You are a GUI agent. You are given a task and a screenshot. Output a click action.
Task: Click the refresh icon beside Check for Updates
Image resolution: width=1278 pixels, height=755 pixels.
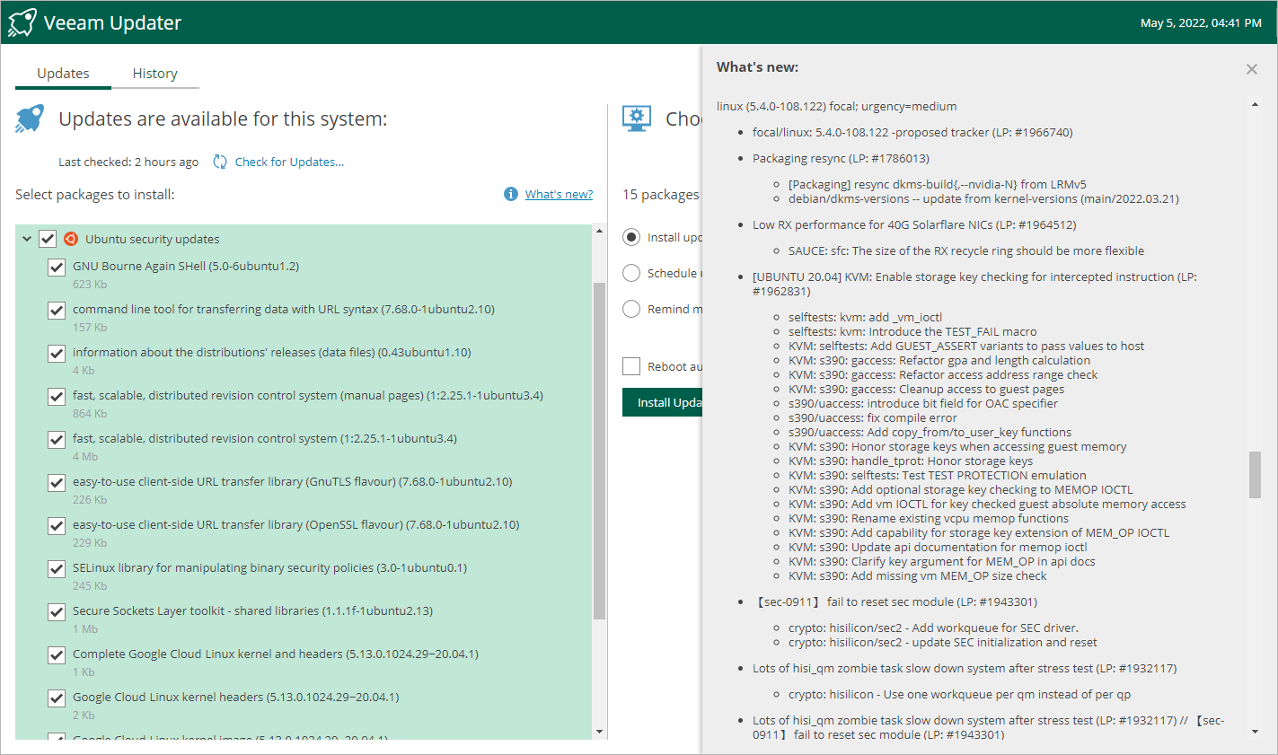click(220, 162)
